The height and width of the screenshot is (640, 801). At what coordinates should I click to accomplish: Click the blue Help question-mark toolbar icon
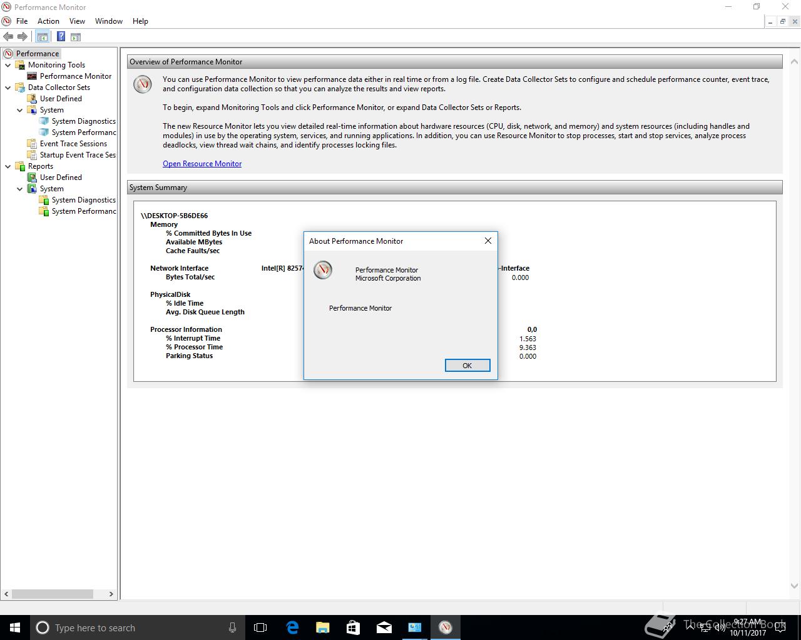61,37
